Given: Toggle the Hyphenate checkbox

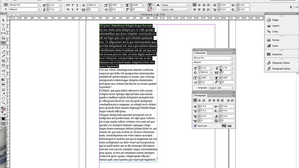Looking at the screenshot, I should (x=195, y=126).
